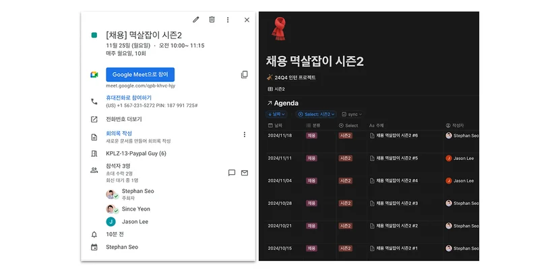558x271 pixels.
Task: Open meeting notes options three-dot icon
Action: [x=245, y=134]
